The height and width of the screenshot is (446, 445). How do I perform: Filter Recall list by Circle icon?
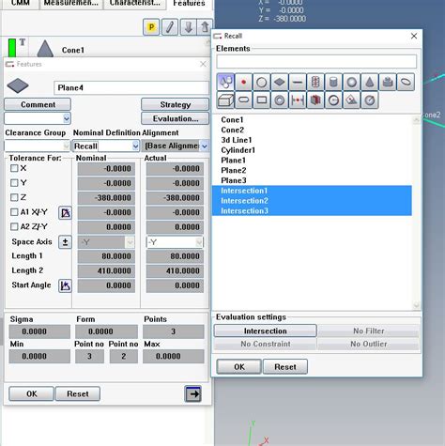tap(261, 83)
